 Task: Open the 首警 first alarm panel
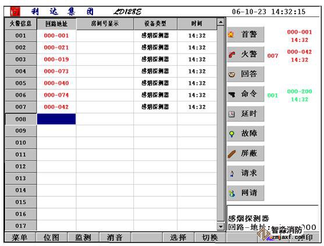coord(245,34)
